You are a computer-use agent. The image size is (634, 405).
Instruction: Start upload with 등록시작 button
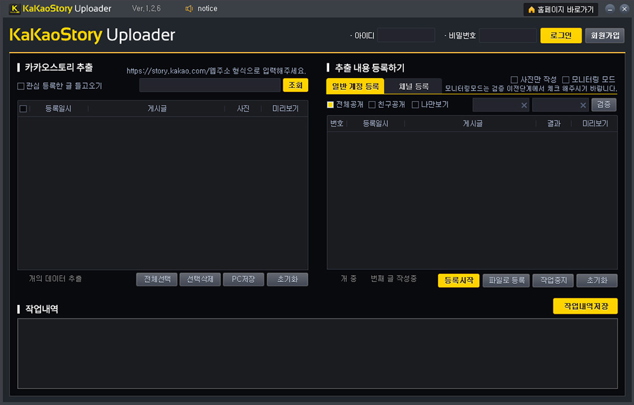(458, 280)
